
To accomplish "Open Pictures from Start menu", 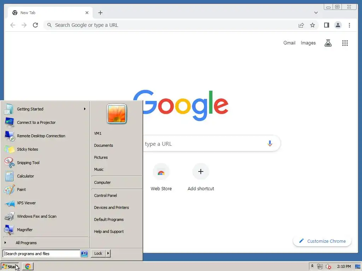I will [117, 157].
